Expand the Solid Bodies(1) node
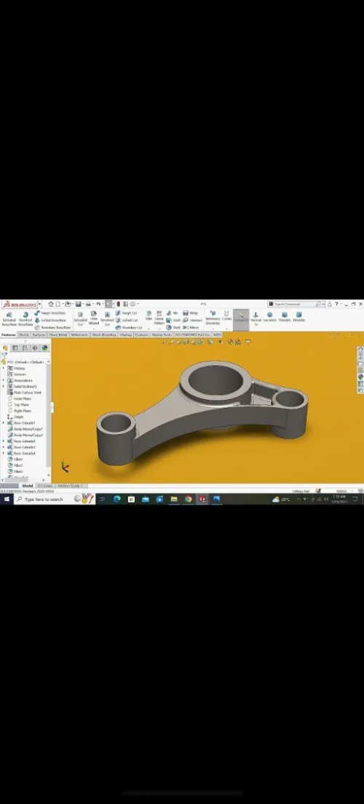Screen dimensions: 364x804 click(x=4, y=387)
